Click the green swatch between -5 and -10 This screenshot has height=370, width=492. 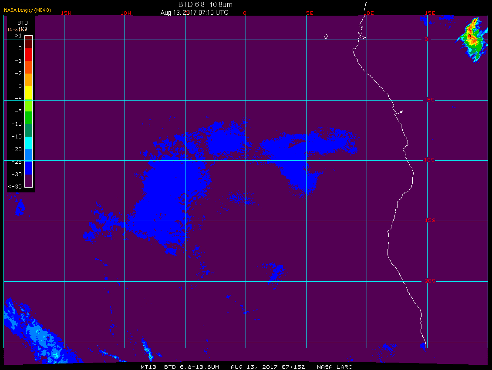point(29,118)
